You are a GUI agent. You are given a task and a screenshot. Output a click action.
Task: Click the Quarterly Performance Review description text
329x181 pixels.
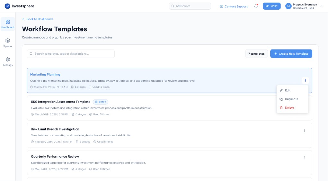(x=88, y=163)
